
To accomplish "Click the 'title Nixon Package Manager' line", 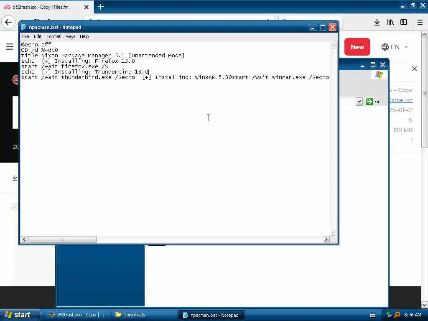I will coord(103,56).
